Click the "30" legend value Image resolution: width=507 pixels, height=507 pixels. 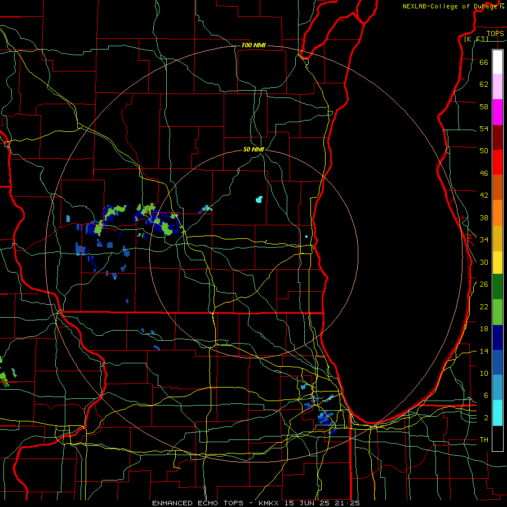point(484,262)
